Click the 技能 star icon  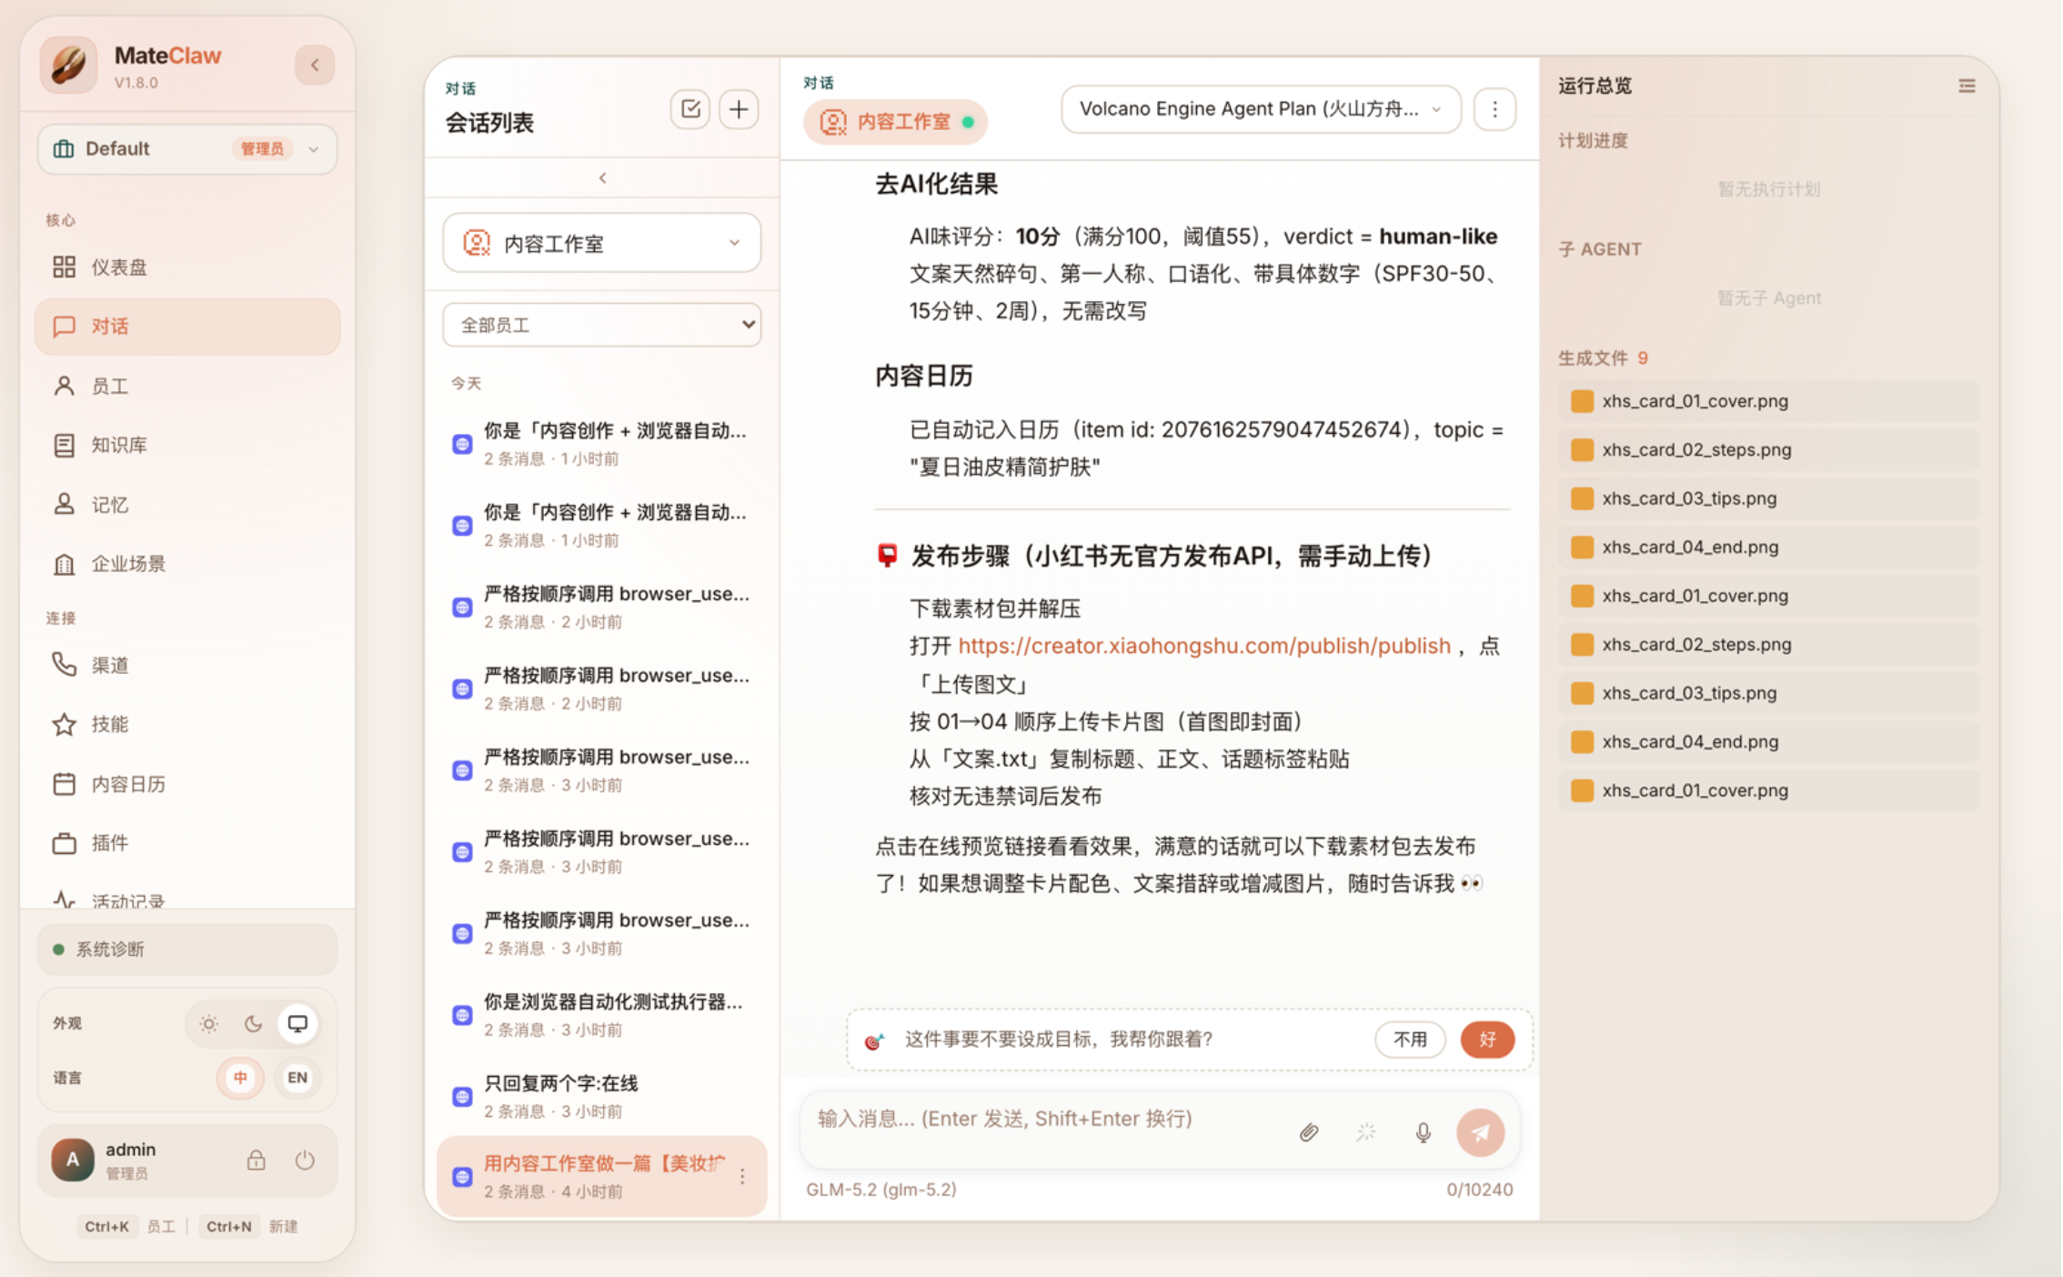[64, 724]
